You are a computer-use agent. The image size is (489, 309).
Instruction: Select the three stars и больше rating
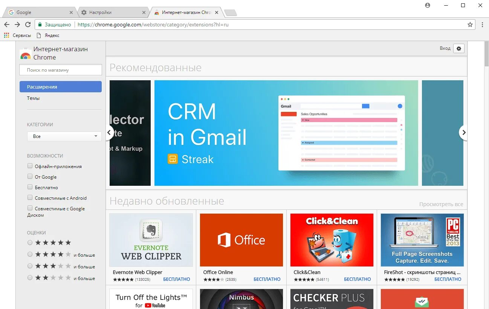30,266
